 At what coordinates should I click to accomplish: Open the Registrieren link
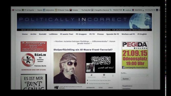click(x=127, y=86)
